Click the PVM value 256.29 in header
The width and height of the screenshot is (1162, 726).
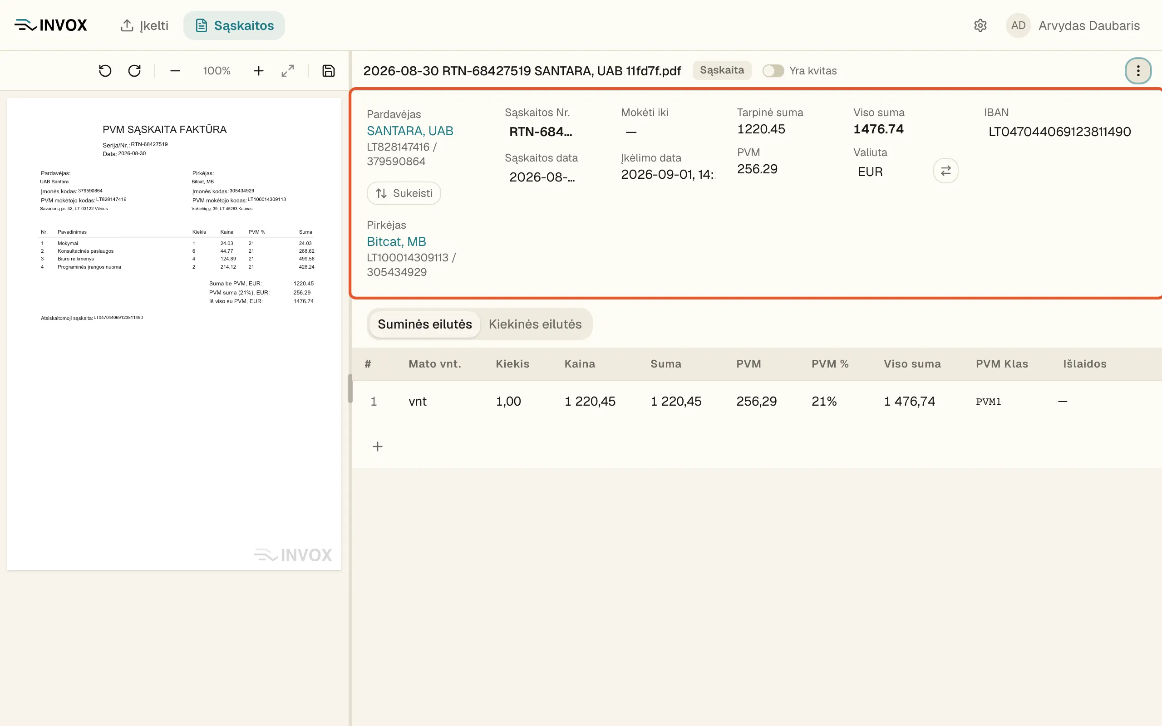point(757,169)
